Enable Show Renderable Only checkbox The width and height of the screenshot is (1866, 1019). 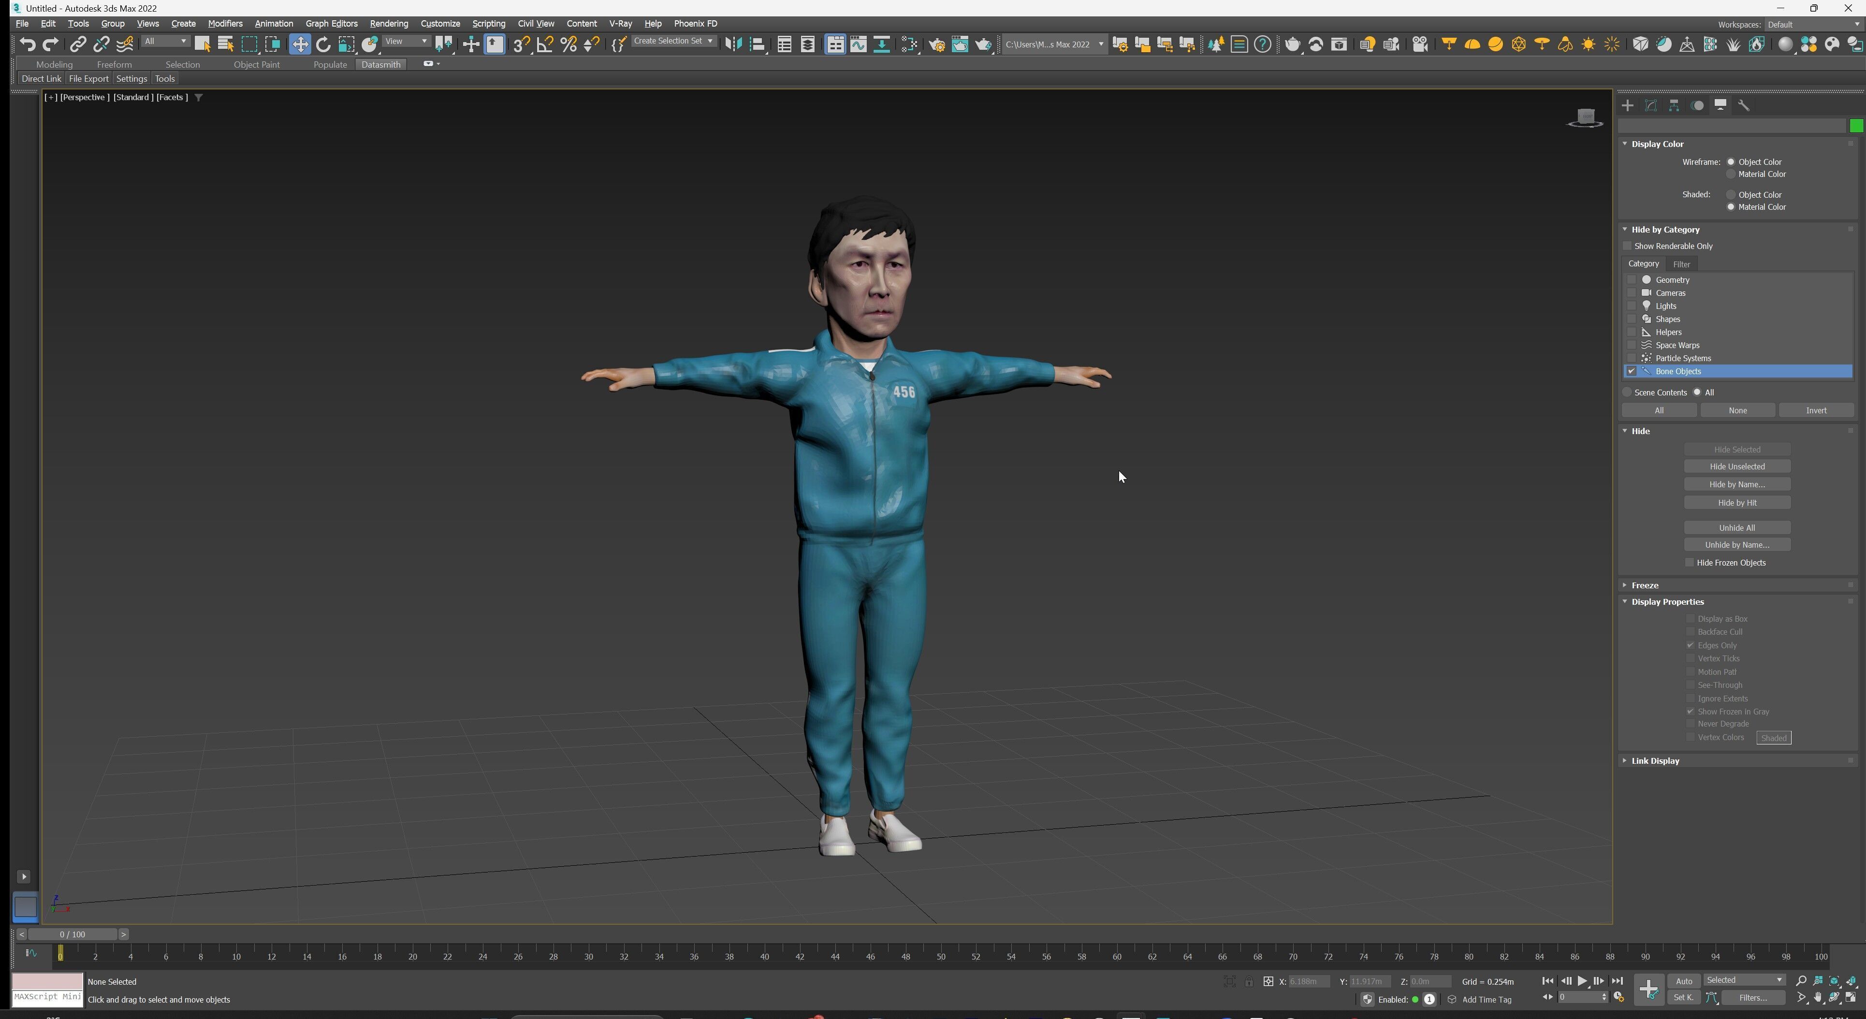point(1627,246)
